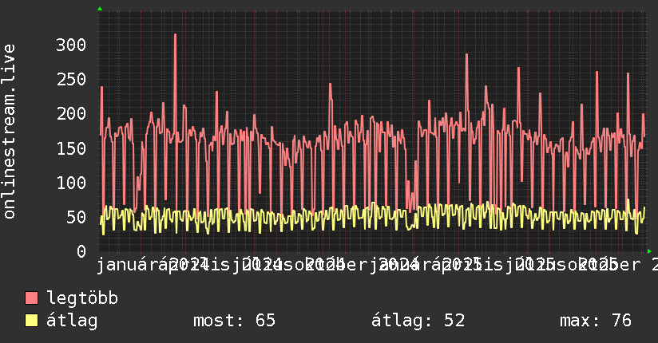
Task: Click the green arrow at the top of the y-axis
Action: (100, 9)
